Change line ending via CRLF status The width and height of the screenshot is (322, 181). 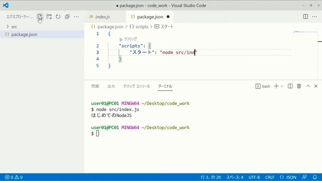pyautogui.click(x=270, y=177)
